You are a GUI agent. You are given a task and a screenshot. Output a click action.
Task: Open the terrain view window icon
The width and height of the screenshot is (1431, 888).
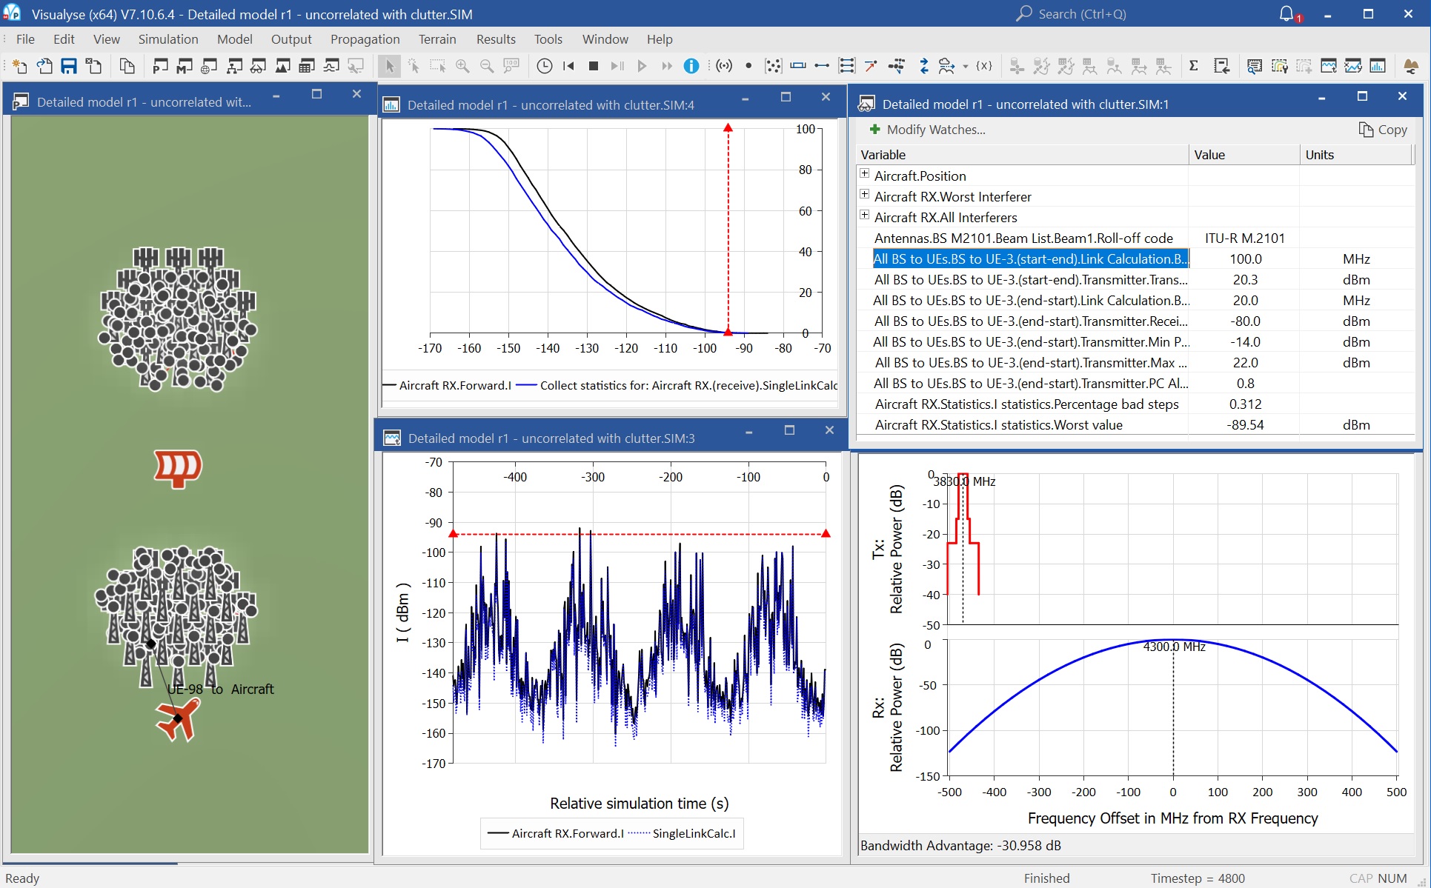click(x=282, y=67)
